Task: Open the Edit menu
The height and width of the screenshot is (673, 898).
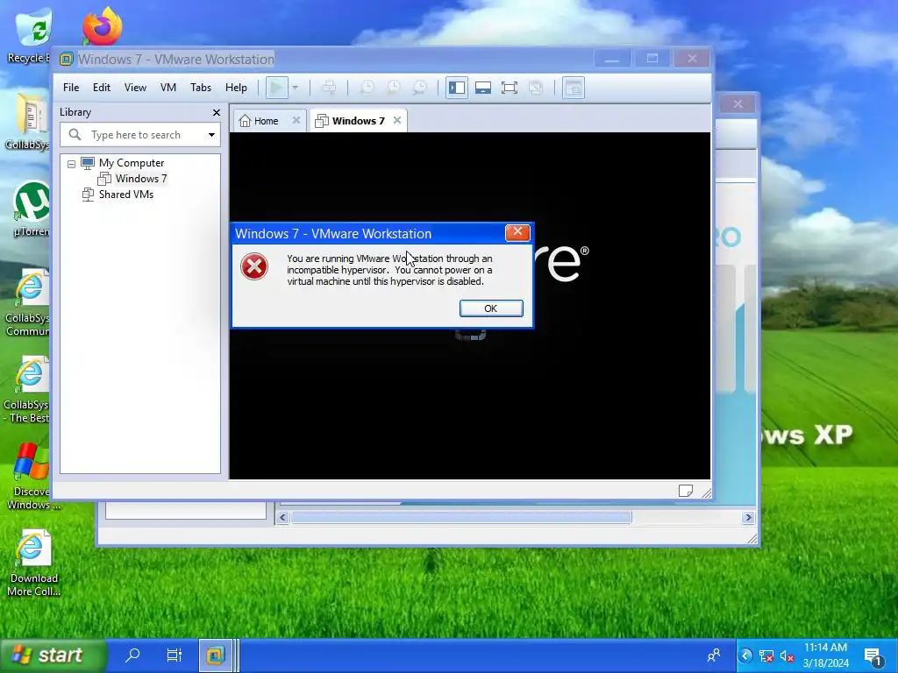Action: point(102,88)
